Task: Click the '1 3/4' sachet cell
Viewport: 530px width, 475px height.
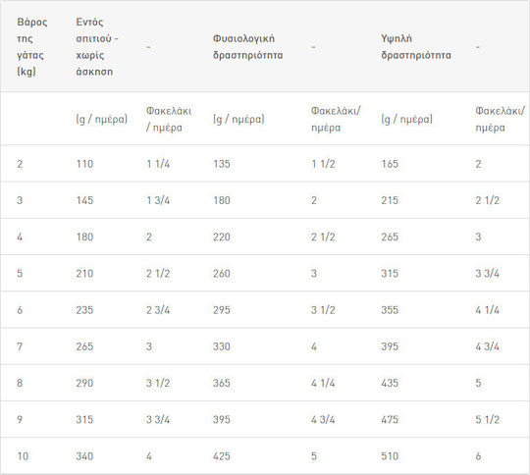Action: coord(158,200)
